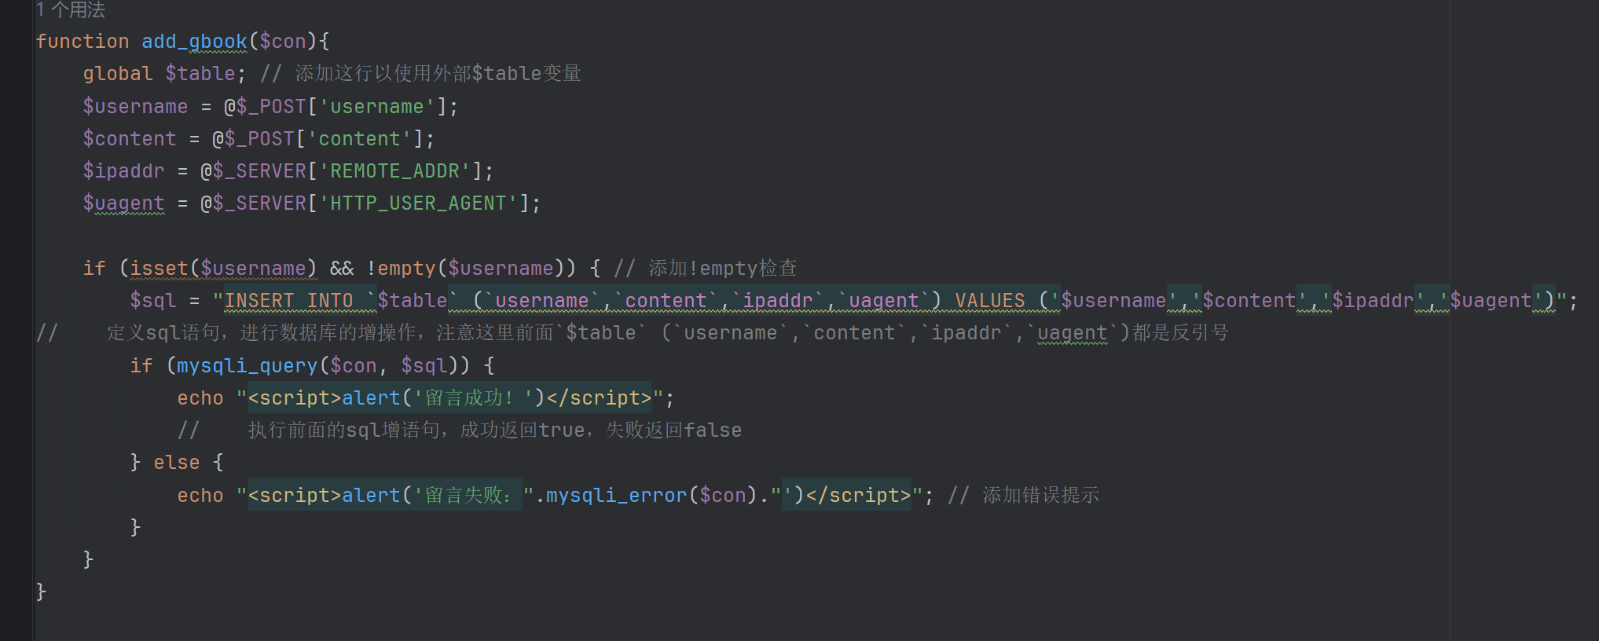
Task: Click the function keyword
Action: coord(83,42)
